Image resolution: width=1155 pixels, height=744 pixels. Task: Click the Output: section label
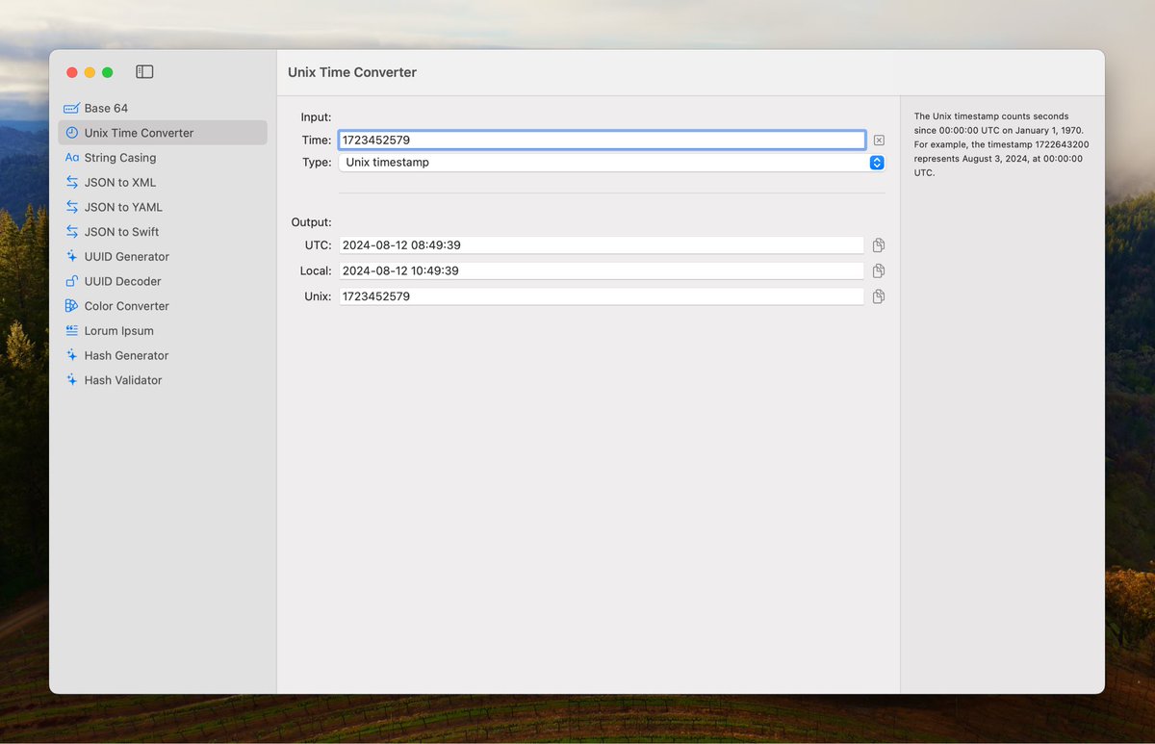(311, 222)
